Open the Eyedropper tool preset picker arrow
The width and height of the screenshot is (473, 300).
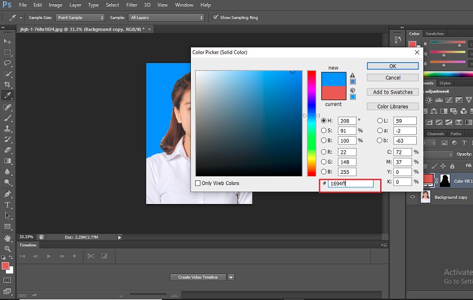tap(21, 18)
